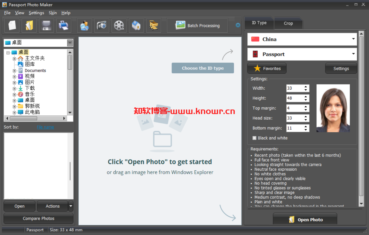Click the Print toolbar icon

tap(64, 26)
